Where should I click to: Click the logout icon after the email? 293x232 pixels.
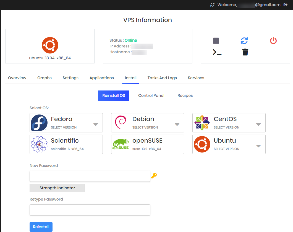285,5
